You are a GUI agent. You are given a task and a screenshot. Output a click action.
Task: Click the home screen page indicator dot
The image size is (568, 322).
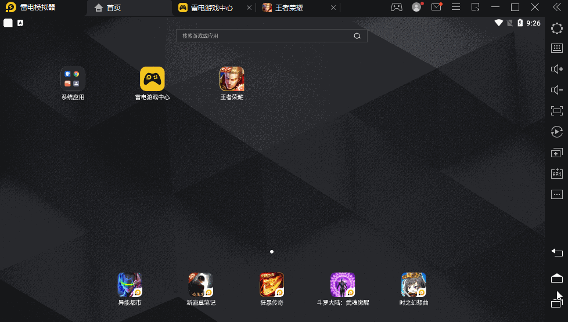point(272,252)
